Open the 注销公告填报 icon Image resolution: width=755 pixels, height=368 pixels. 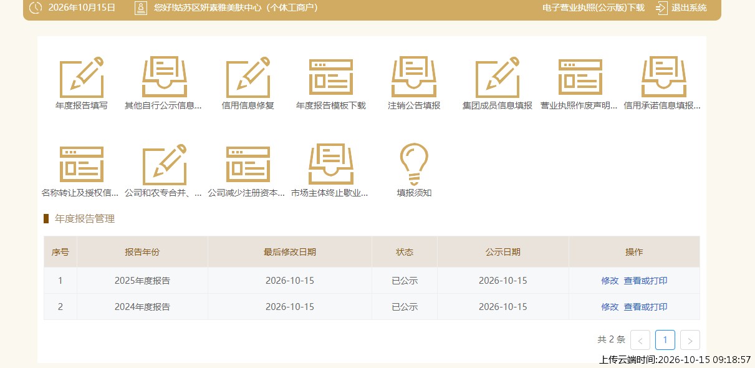[414, 77]
